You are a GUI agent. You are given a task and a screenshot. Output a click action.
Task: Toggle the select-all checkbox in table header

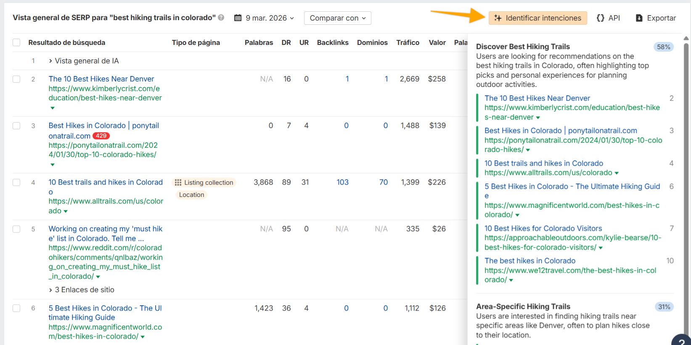point(16,42)
